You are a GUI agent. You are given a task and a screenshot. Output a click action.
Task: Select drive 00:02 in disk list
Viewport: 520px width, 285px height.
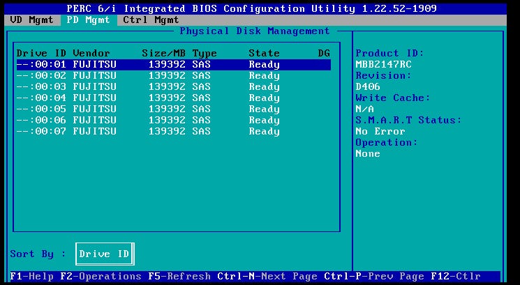(172, 76)
